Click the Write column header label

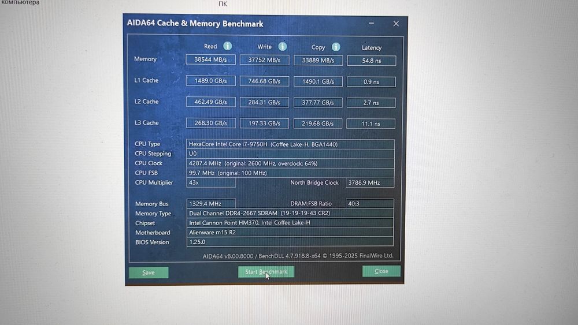[x=264, y=47]
